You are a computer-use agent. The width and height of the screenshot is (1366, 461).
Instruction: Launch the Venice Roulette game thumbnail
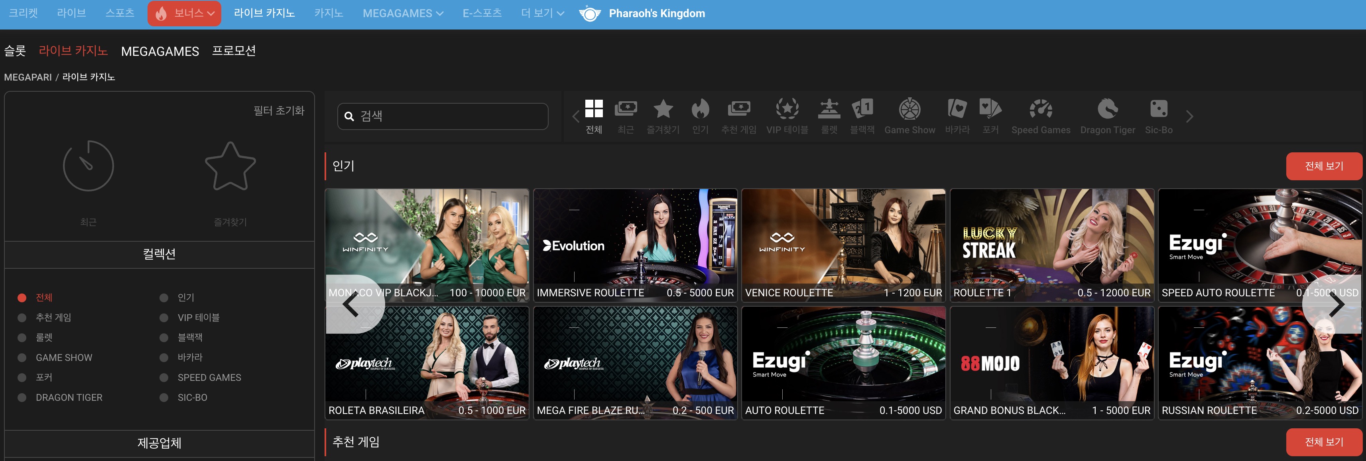point(844,245)
